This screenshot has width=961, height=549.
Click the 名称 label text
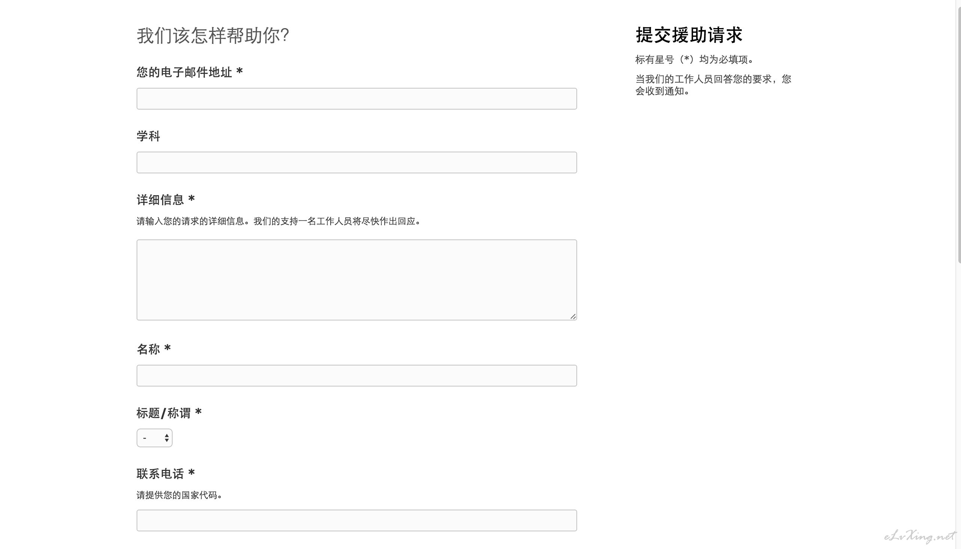(153, 349)
